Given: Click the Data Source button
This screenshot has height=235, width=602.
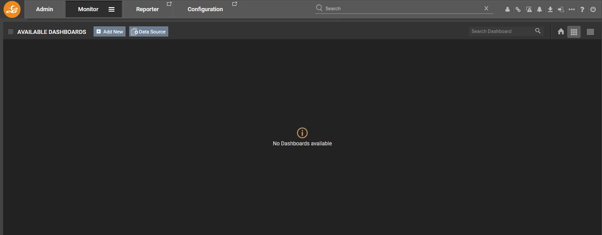Looking at the screenshot, I should [x=149, y=32].
